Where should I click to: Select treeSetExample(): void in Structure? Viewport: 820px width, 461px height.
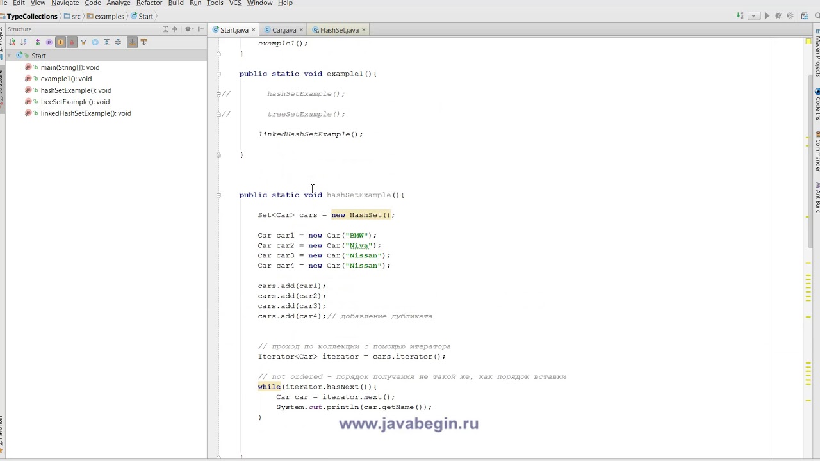click(75, 102)
